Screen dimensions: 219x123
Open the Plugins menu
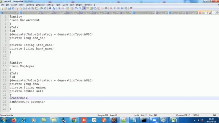(79, 5)
